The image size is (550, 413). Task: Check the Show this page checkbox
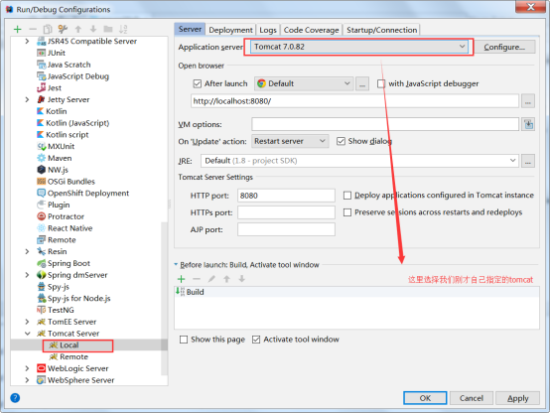(x=184, y=340)
